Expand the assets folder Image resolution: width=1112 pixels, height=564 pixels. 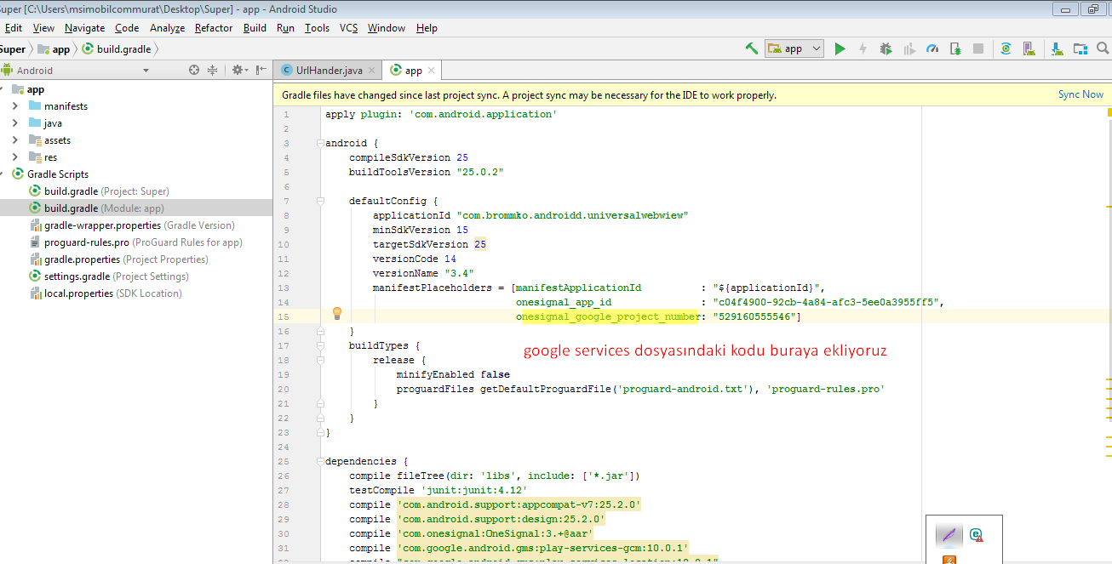point(14,140)
